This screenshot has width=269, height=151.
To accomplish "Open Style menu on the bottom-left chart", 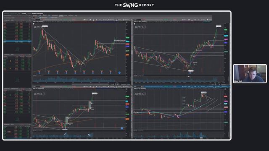I will (x=105, y=87).
